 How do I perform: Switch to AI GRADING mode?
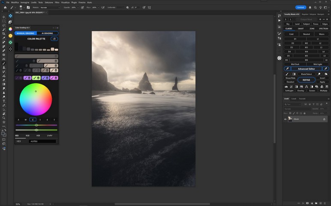point(47,33)
